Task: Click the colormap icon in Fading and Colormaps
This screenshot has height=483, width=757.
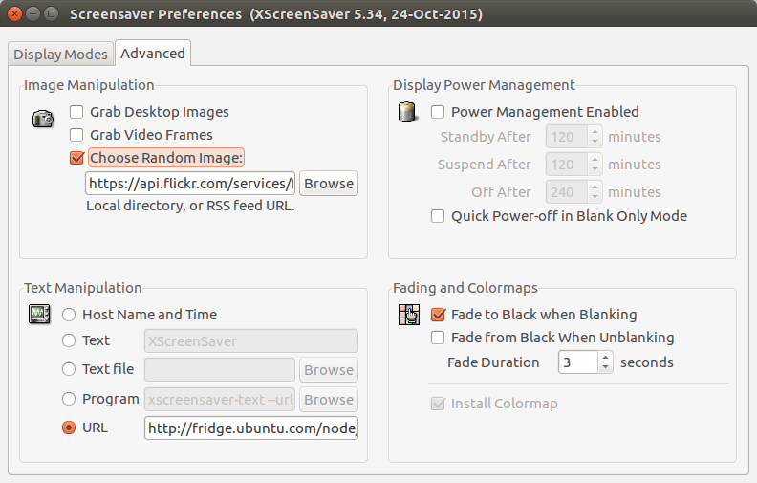Action: coord(408,315)
